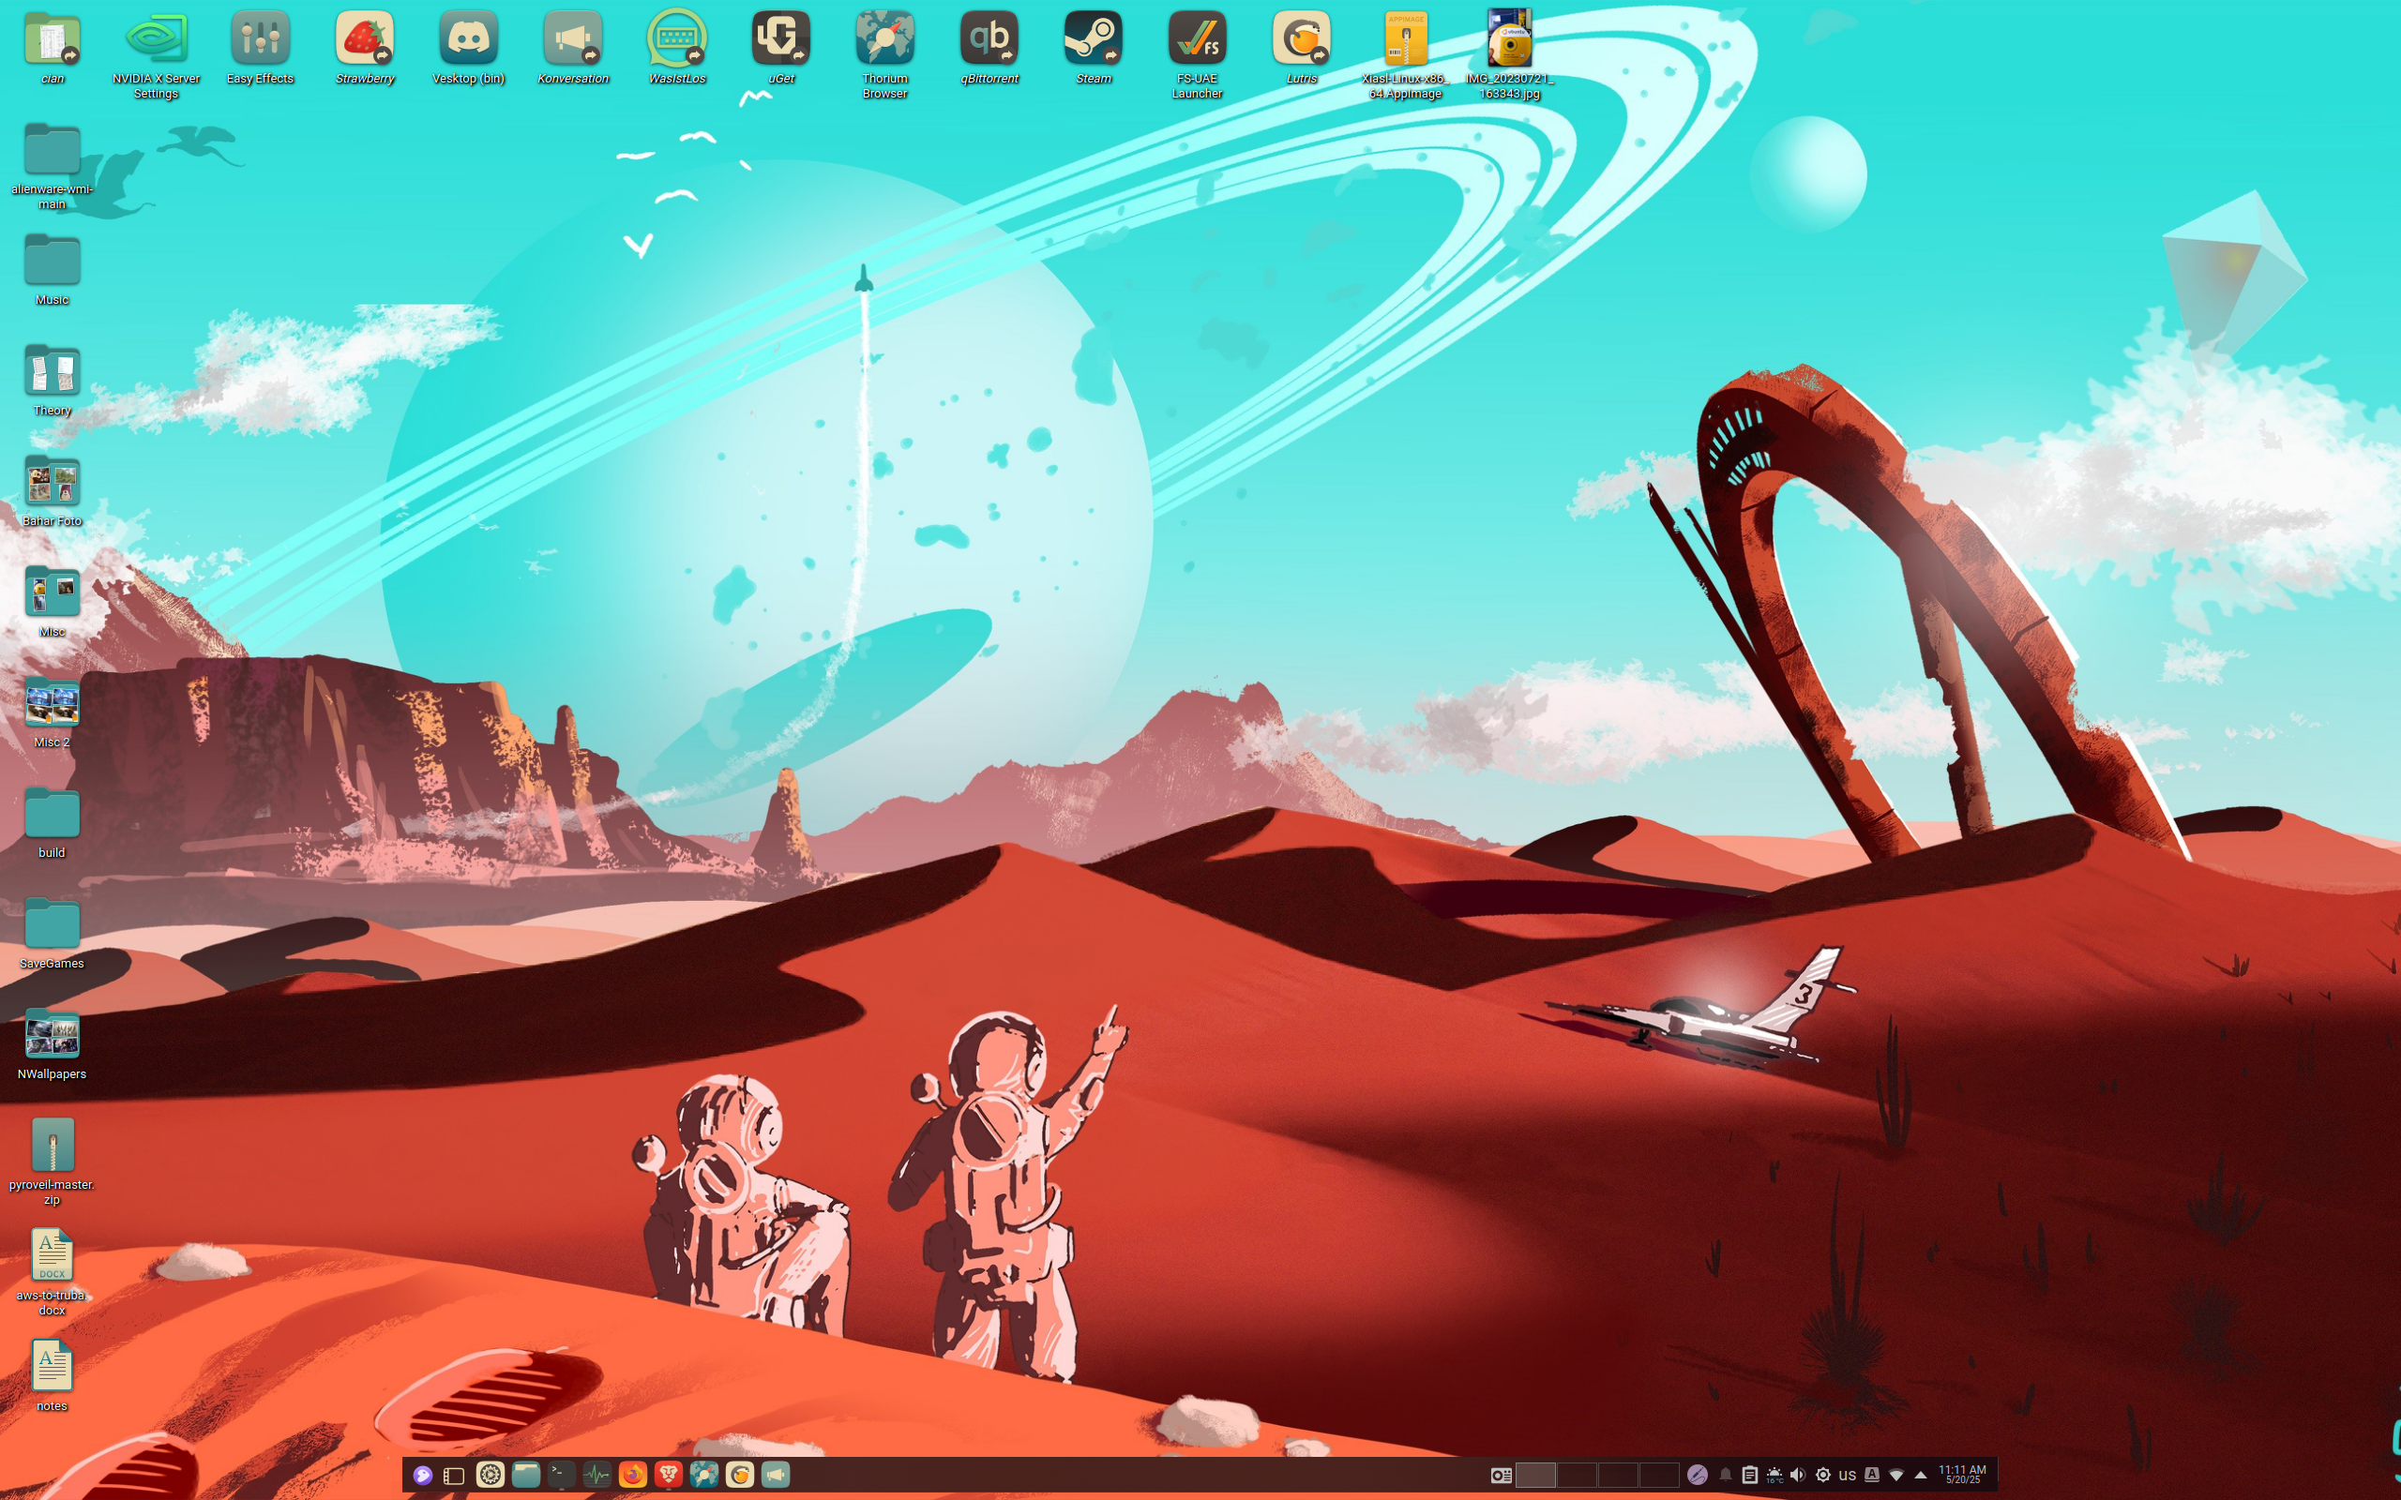2401x1500 pixels.
Task: Launch NVIDIA X Server Settings
Action: point(156,54)
